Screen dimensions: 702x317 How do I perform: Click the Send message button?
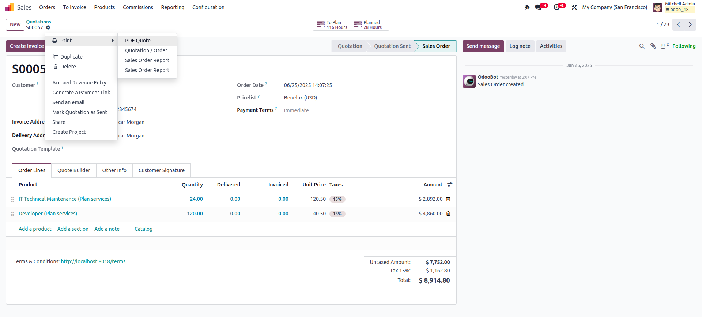click(483, 46)
